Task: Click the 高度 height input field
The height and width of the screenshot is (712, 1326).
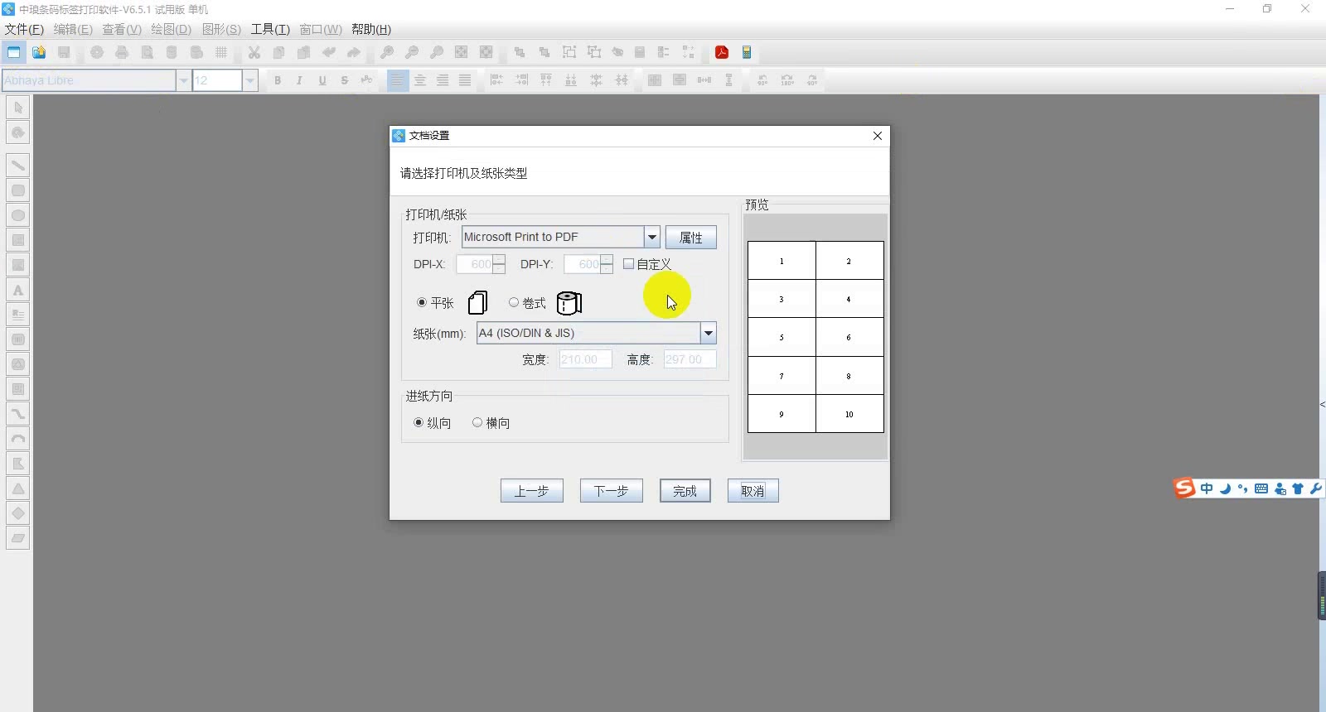Action: pyautogui.click(x=690, y=359)
